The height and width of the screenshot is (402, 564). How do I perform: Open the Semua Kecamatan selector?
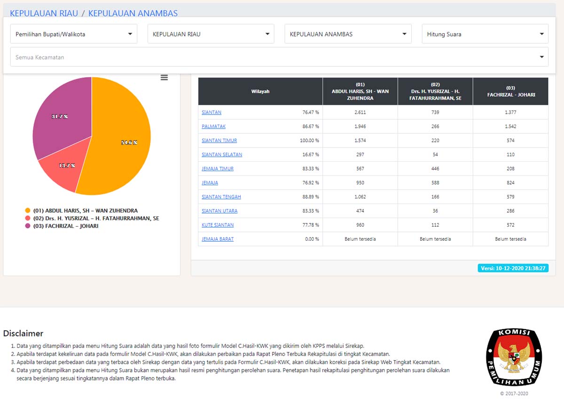coord(279,57)
